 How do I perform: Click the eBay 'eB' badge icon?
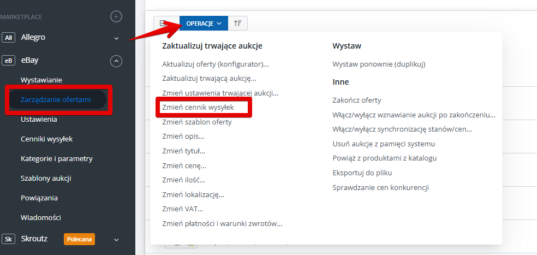click(9, 61)
